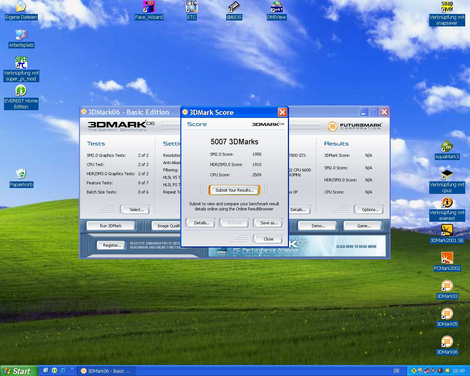
Task: Click the Run 3DMark button
Action: click(x=111, y=226)
